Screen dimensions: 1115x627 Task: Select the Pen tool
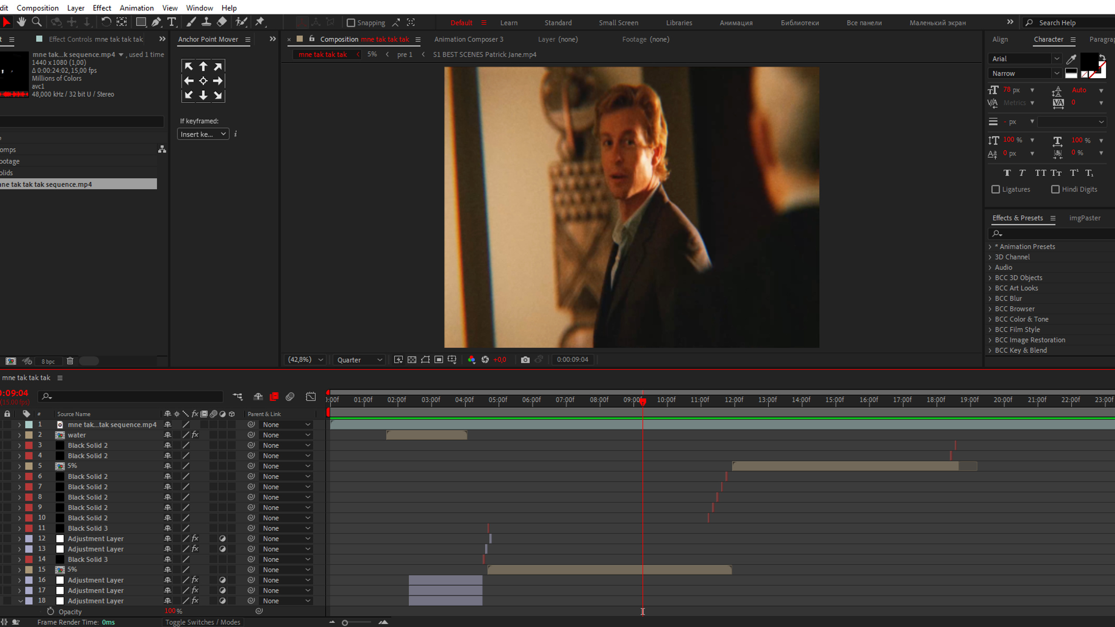(x=156, y=22)
